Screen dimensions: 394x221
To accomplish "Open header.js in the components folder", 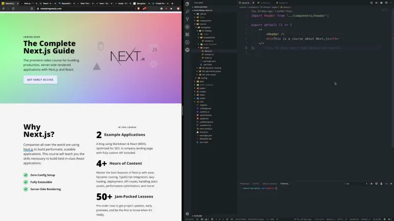I will (x=209, y=41).
